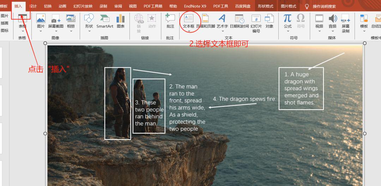Open the PDF工具箱 tab

coord(153,6)
